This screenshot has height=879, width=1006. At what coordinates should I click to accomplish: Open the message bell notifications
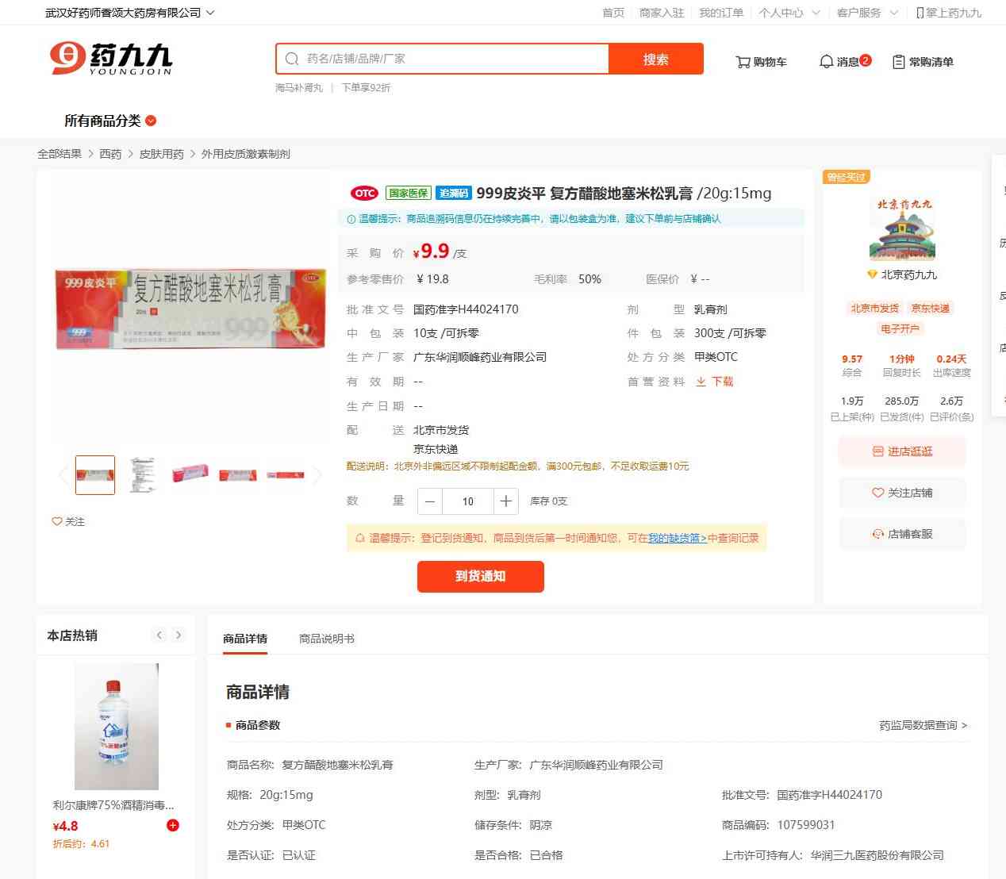click(826, 61)
